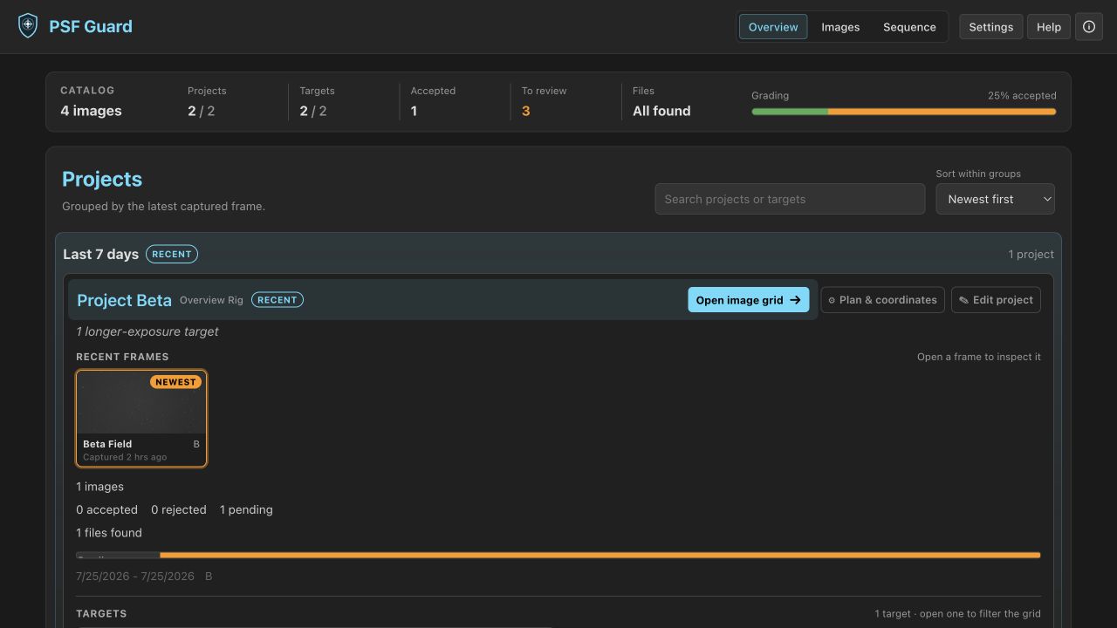This screenshot has width=1117, height=628.
Task: Click the catalog Grading progress bar
Action: (x=904, y=112)
